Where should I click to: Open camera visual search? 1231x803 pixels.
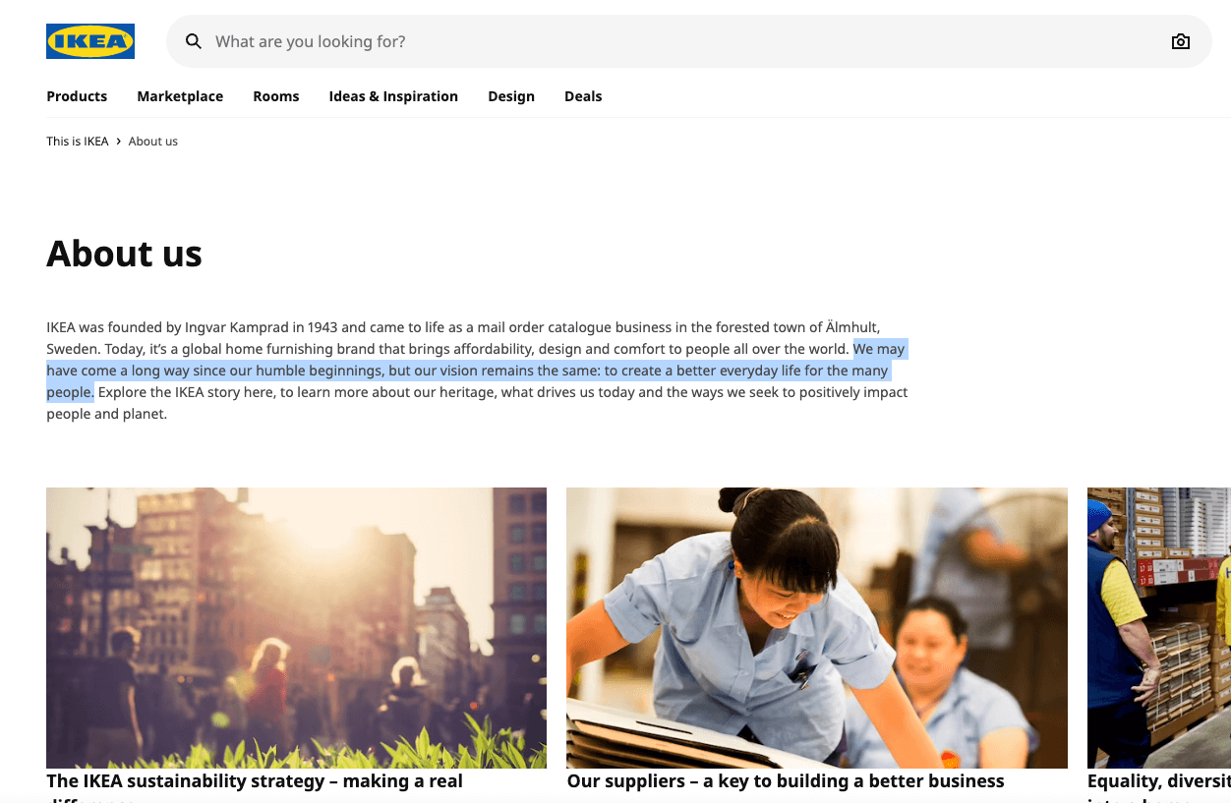(1180, 41)
